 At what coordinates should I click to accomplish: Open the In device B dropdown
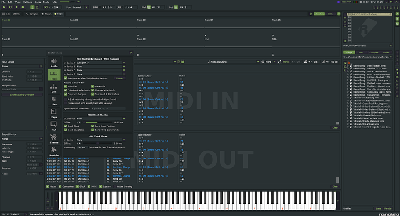101,67
